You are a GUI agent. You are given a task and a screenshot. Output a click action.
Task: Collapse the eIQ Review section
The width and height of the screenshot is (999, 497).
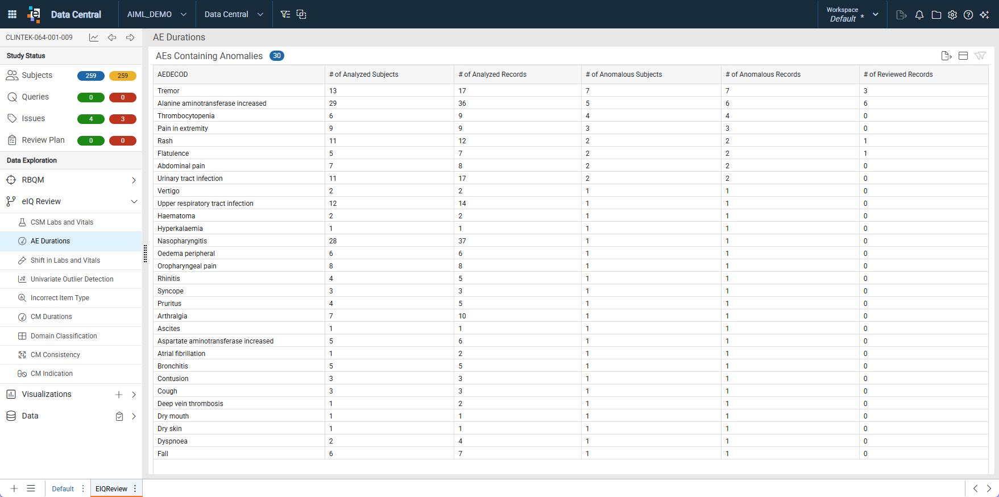tap(134, 201)
